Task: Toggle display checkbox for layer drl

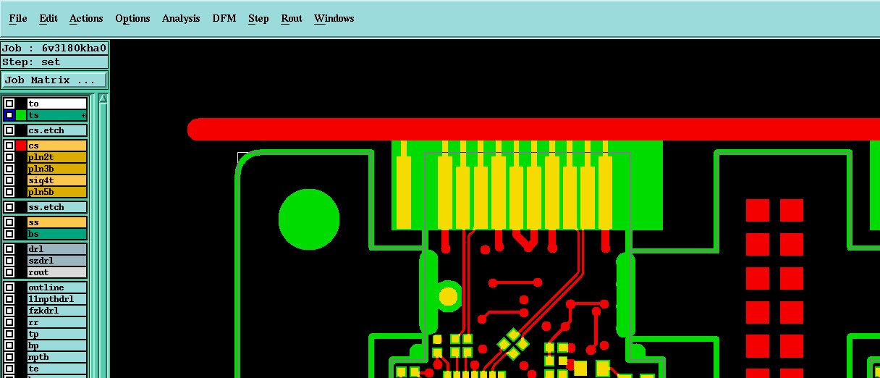Action: (9, 249)
